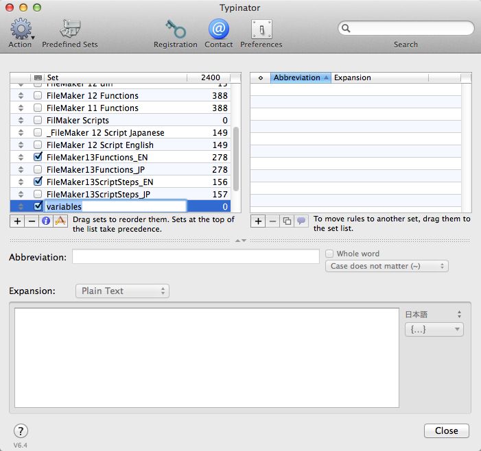
Task: Remove selected set with minus button
Action: coord(32,221)
